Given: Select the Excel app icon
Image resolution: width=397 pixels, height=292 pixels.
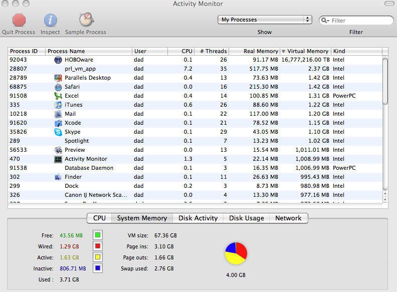Looking at the screenshot, I should click(58, 96).
